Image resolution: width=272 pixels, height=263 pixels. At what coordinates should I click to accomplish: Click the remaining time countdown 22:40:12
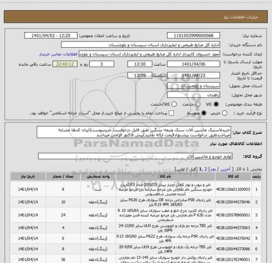(x=65, y=64)
